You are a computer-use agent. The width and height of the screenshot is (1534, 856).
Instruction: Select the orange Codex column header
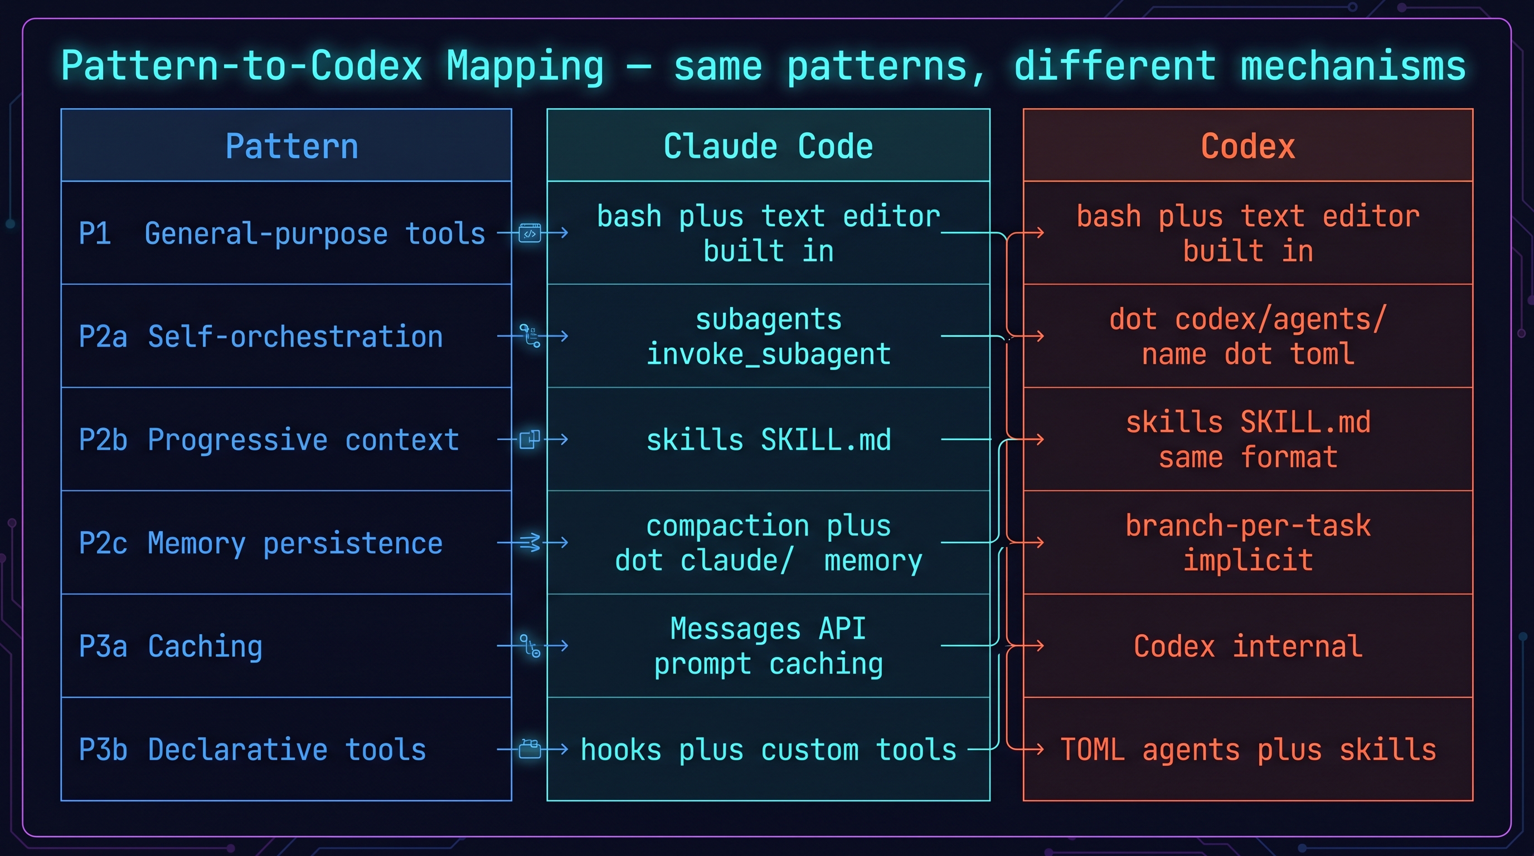1247,146
